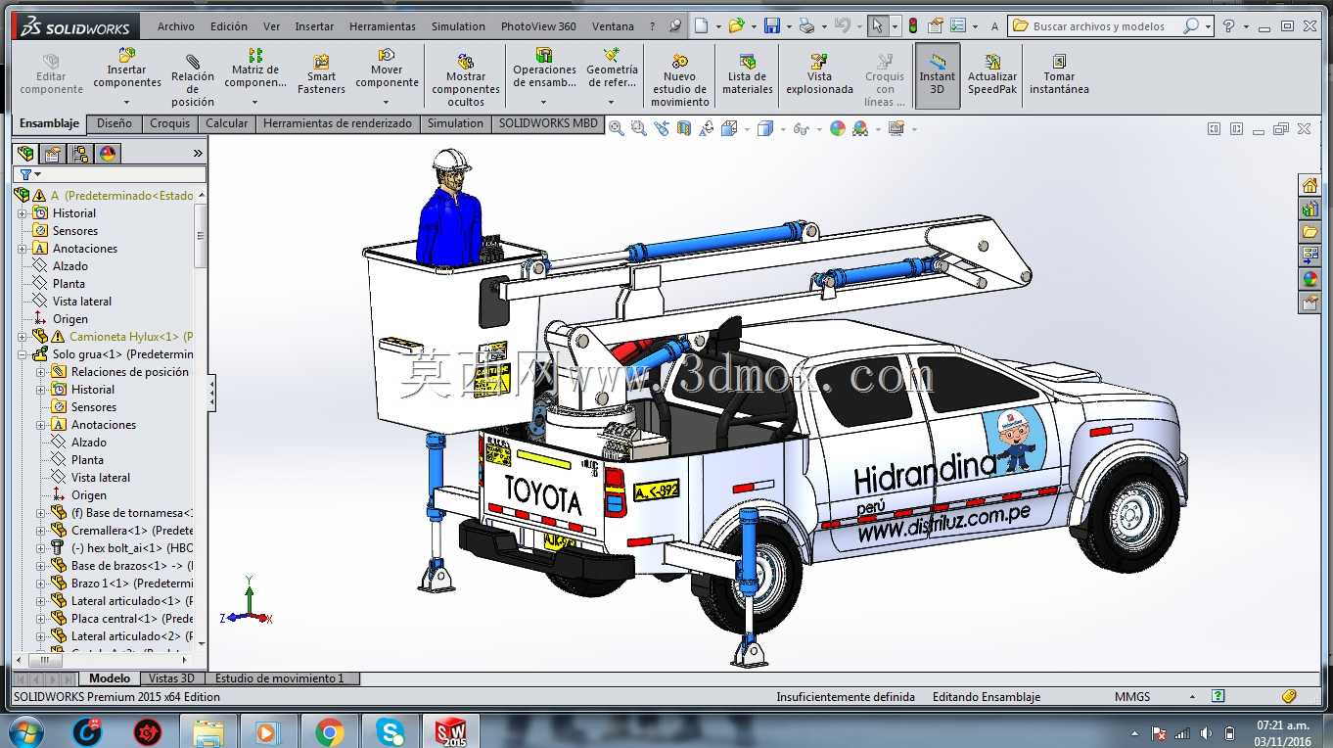
Task: Toggle the Select cursor tool
Action: (x=878, y=26)
